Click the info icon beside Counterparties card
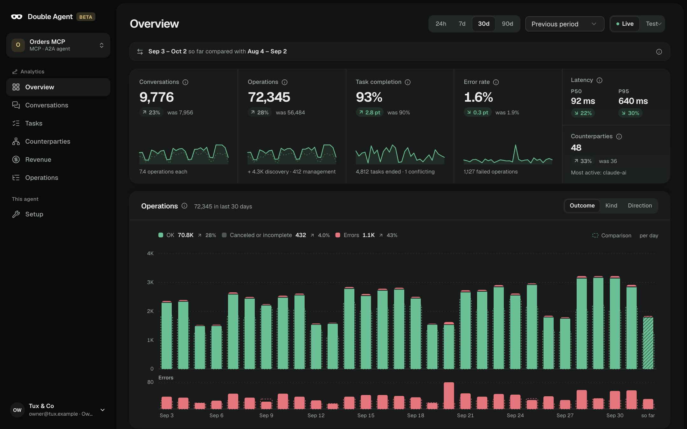This screenshot has height=429, width=687. [x=619, y=137]
